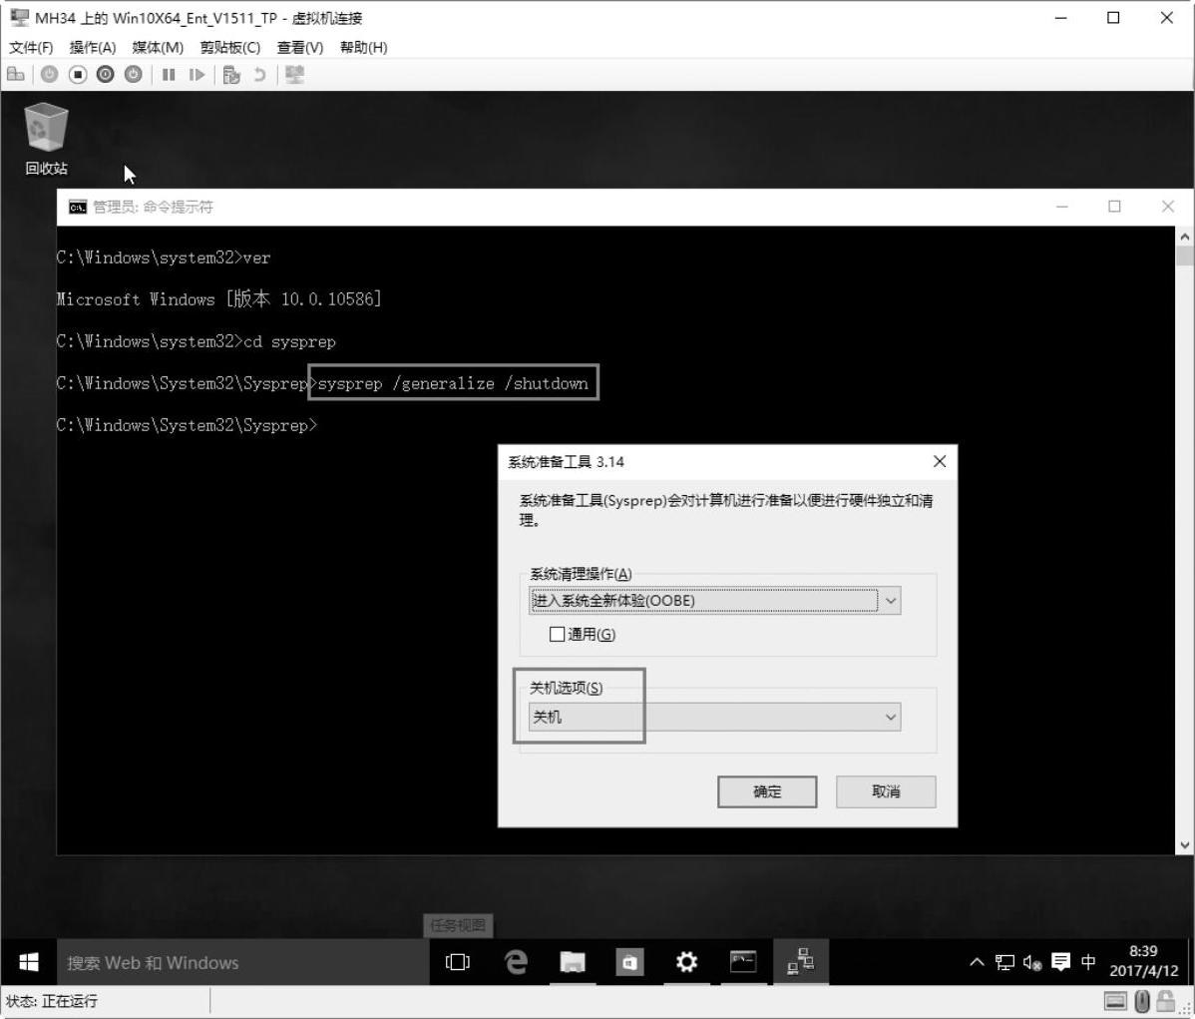
Task: Enable the 通用(G) generalize checkbox
Action: point(558,635)
